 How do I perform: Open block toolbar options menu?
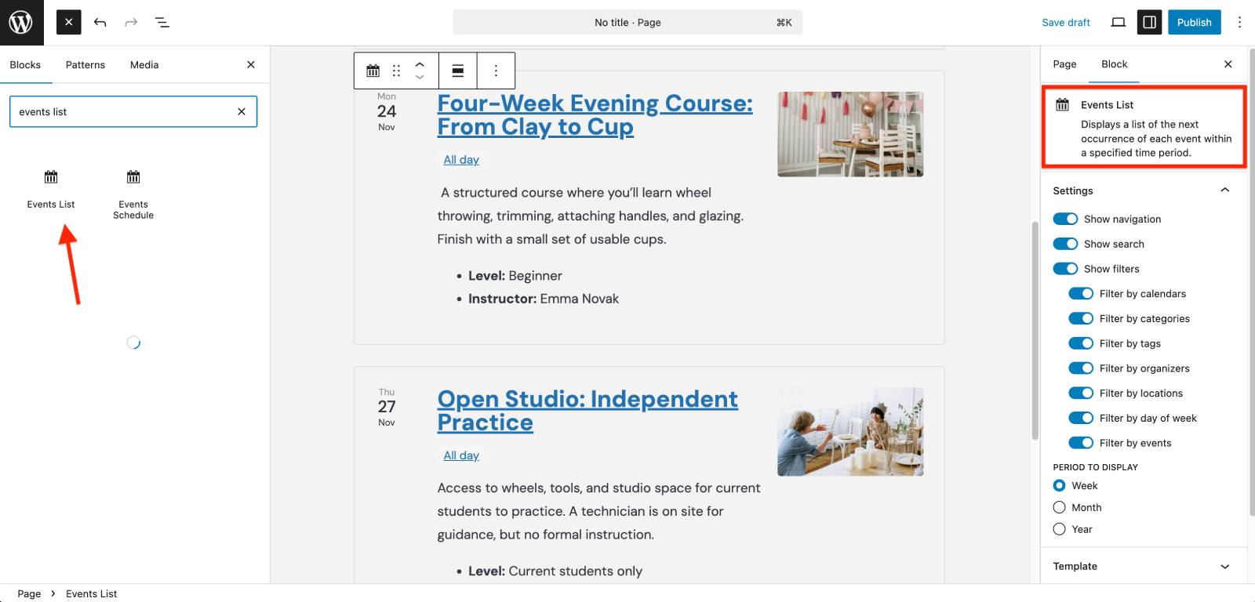[x=496, y=71]
